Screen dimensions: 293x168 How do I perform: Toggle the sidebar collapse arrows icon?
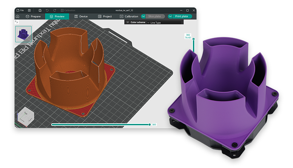(x=17, y=22)
